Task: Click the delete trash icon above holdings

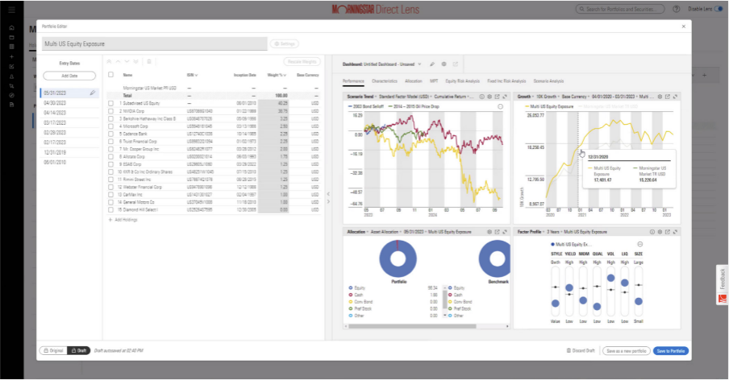Action: [148, 61]
